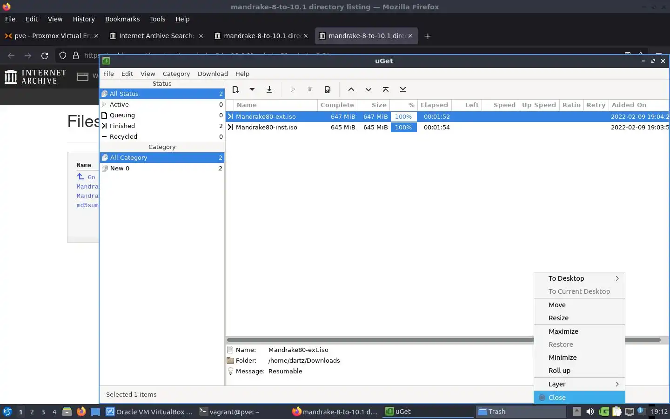The image size is (670, 419).
Task: Click the Elapsed column header
Action: [434, 105]
